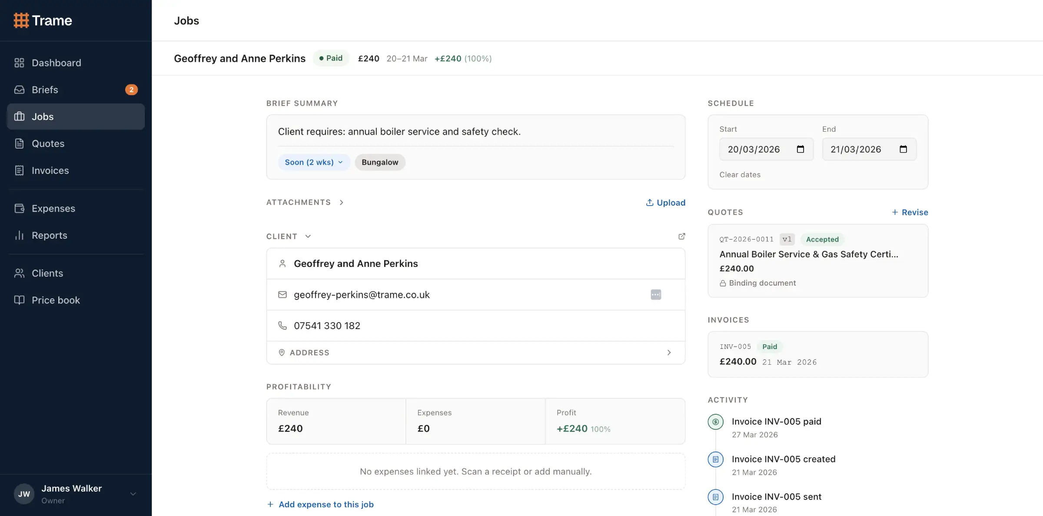Click the Expenses £0 cell
This screenshot has width=1043, height=516.
pos(475,421)
